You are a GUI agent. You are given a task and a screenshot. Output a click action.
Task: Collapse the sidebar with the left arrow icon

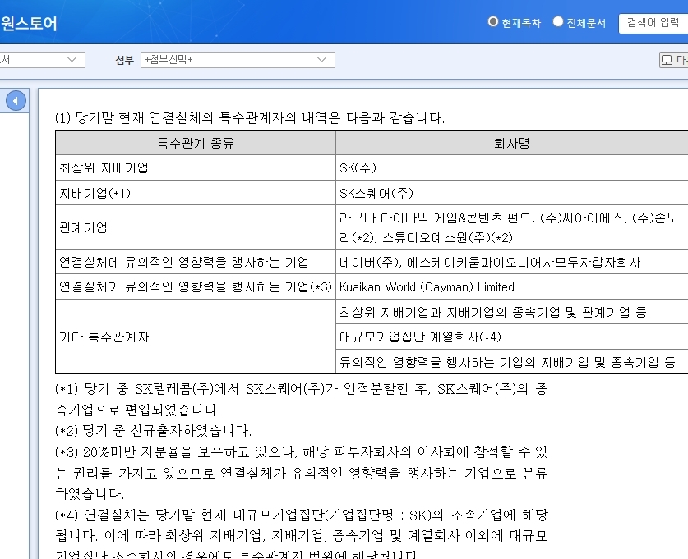click(x=16, y=101)
